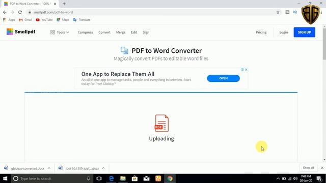Open the Translate bookmark
Viewport: 326px width, 183px height.
81,20
